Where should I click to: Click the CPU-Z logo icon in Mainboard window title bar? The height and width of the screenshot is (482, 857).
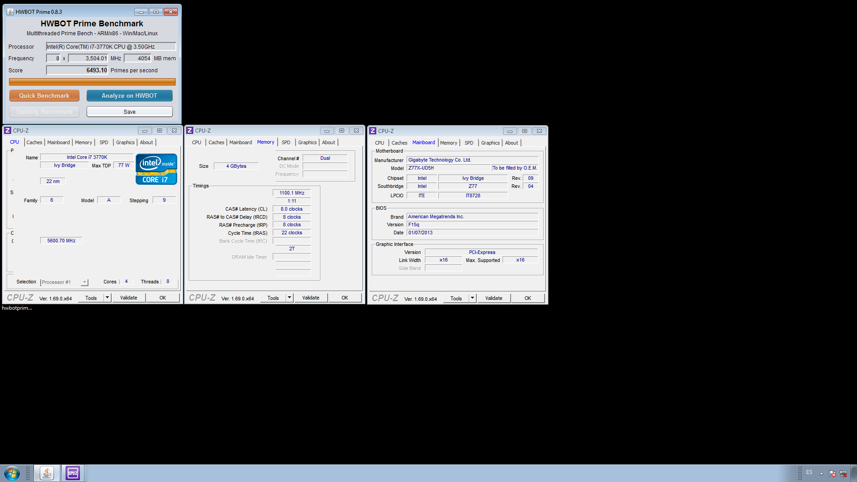tap(373, 131)
